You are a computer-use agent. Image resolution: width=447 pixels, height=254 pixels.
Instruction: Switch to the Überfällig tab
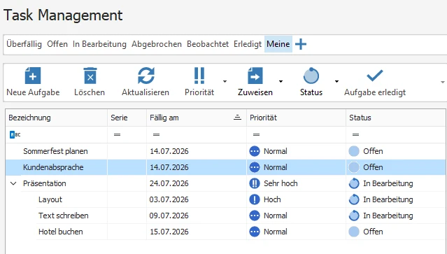(24, 44)
